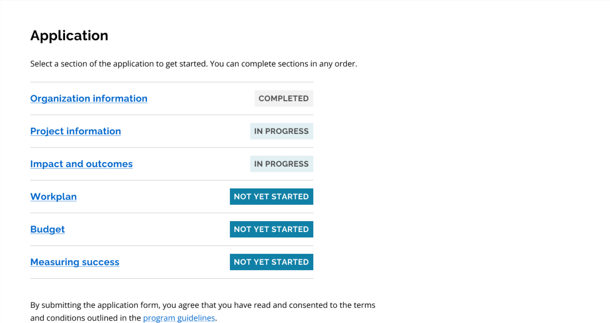Click Workplan's NOT YET STARTED badge
Image resolution: width=610 pixels, height=323 pixels.
coord(271,197)
